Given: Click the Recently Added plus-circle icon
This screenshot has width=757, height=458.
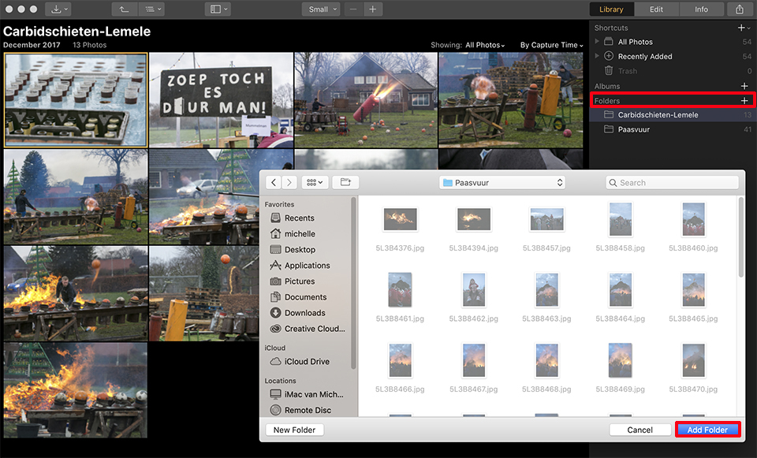Looking at the screenshot, I should 609,56.
